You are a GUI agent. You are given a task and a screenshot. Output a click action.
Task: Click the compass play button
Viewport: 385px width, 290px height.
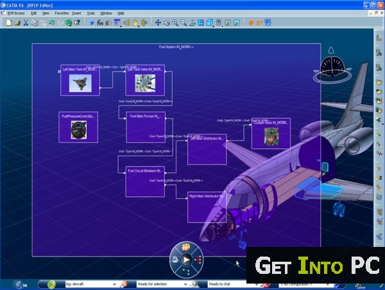point(186,260)
